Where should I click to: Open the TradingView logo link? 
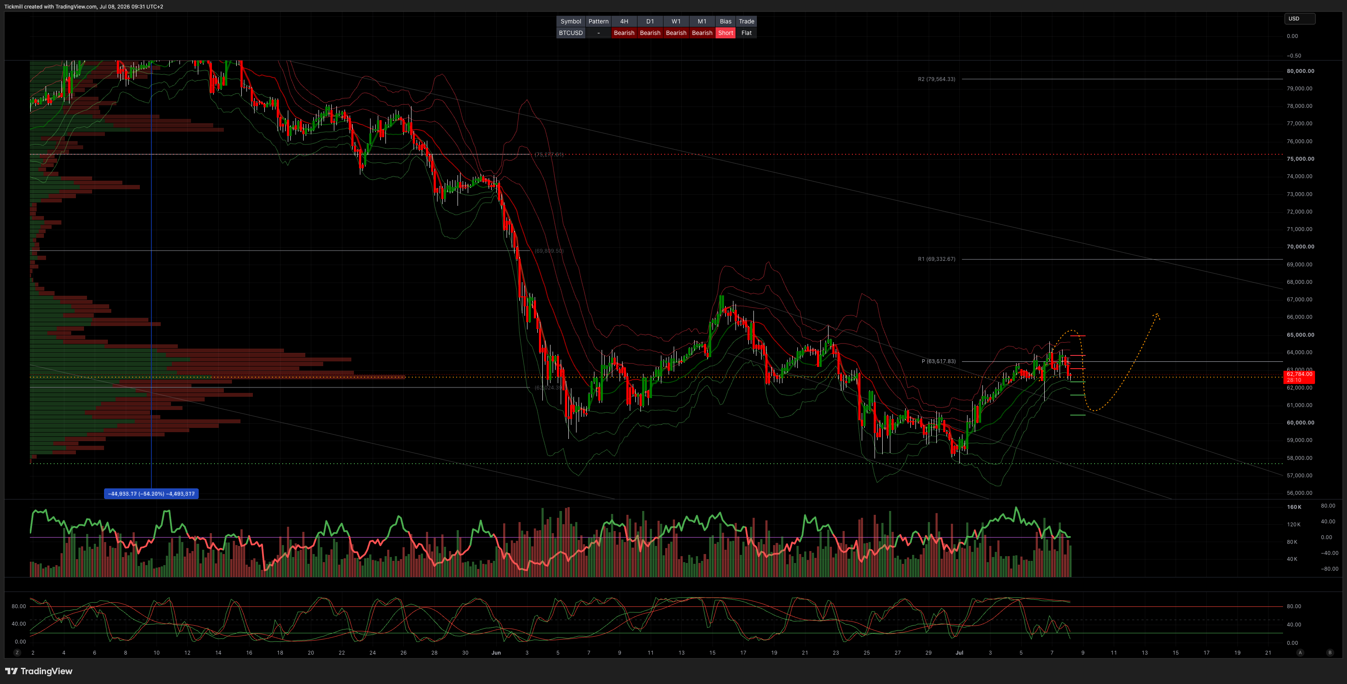39,672
